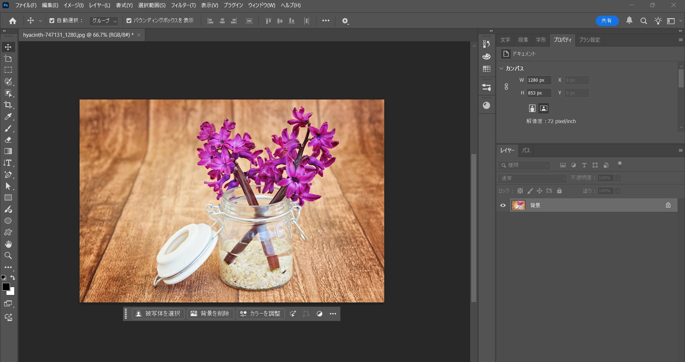Screen dimensions: 685x362
Task: Click the foreground color swatch
Action: click(x=7, y=287)
